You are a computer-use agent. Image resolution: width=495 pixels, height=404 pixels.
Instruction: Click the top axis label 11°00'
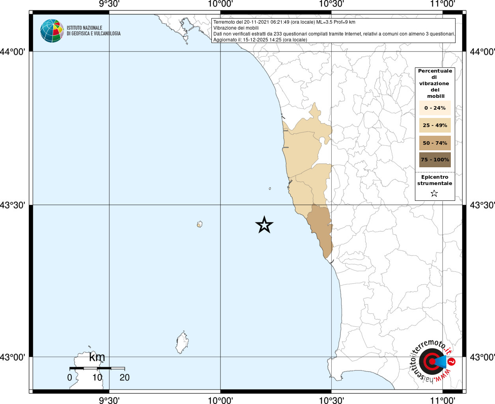443,4
